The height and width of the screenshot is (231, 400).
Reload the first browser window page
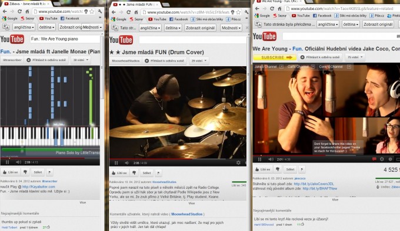tap(19, 12)
